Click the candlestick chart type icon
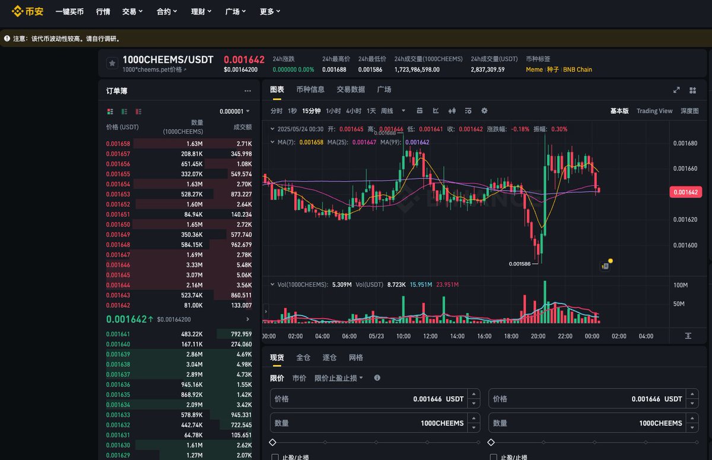This screenshot has width=712, height=460. [x=452, y=111]
